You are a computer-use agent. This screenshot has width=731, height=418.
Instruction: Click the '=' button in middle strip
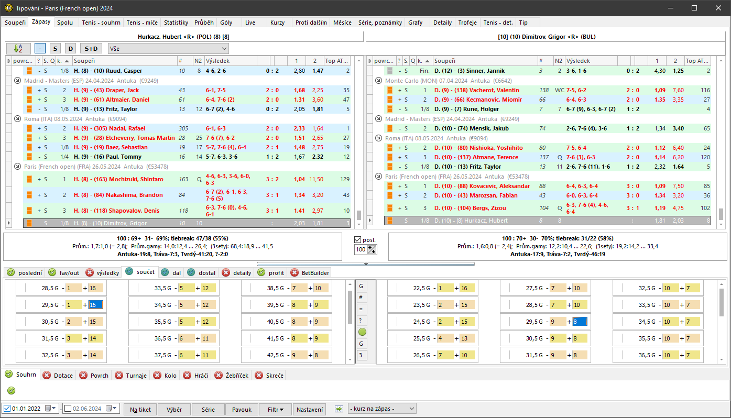coord(361,309)
